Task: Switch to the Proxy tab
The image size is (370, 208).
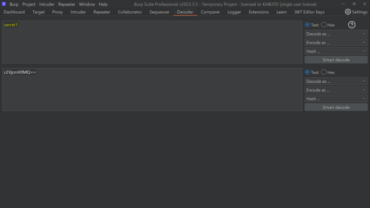Action: pos(57,12)
